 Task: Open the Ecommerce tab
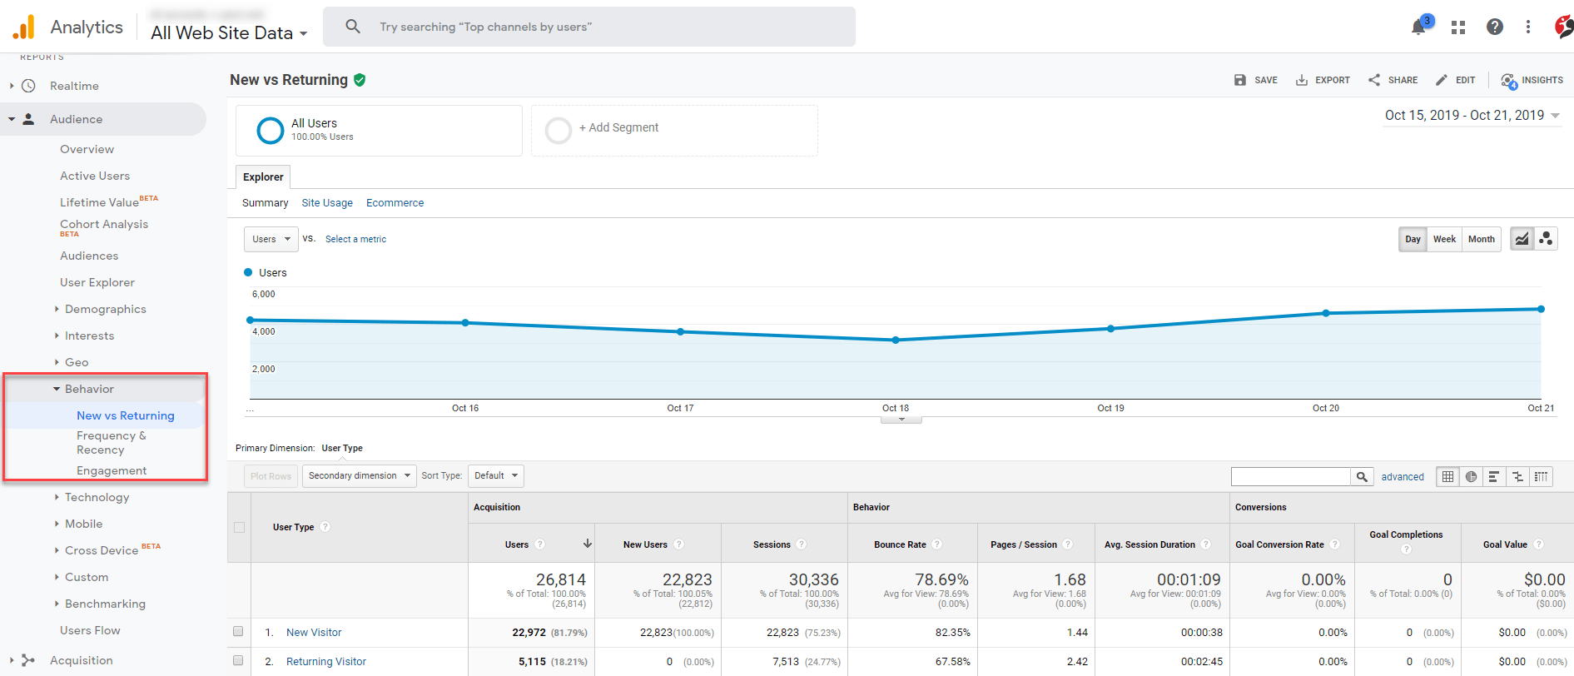[395, 203]
